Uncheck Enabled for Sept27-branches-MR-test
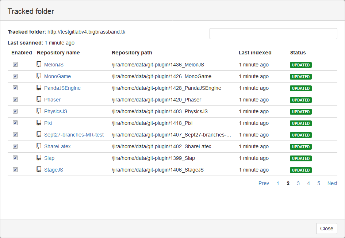Viewport: 345px width, 238px height. tap(15, 134)
